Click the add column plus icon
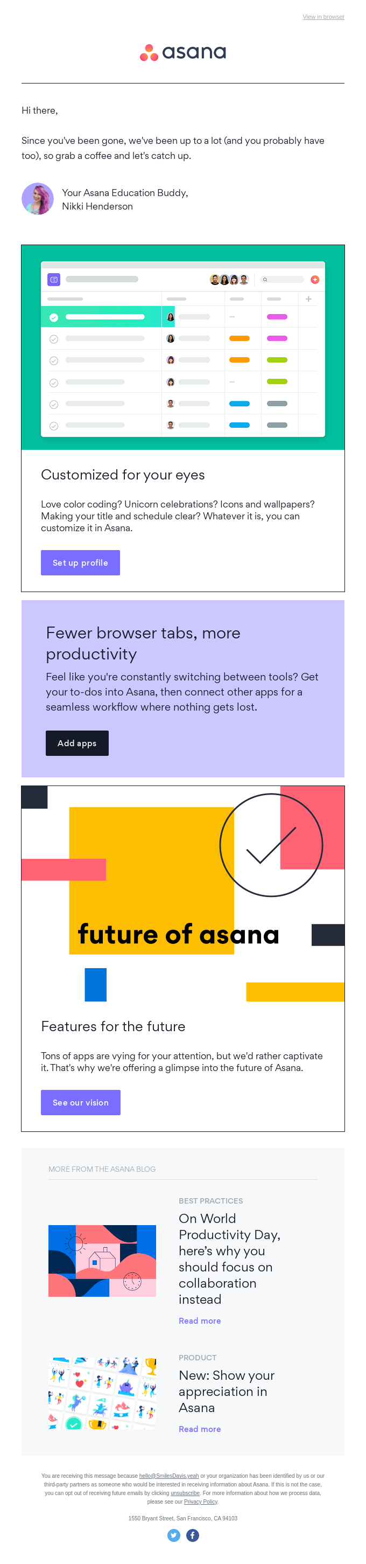The height and width of the screenshot is (1564, 366). click(x=308, y=298)
